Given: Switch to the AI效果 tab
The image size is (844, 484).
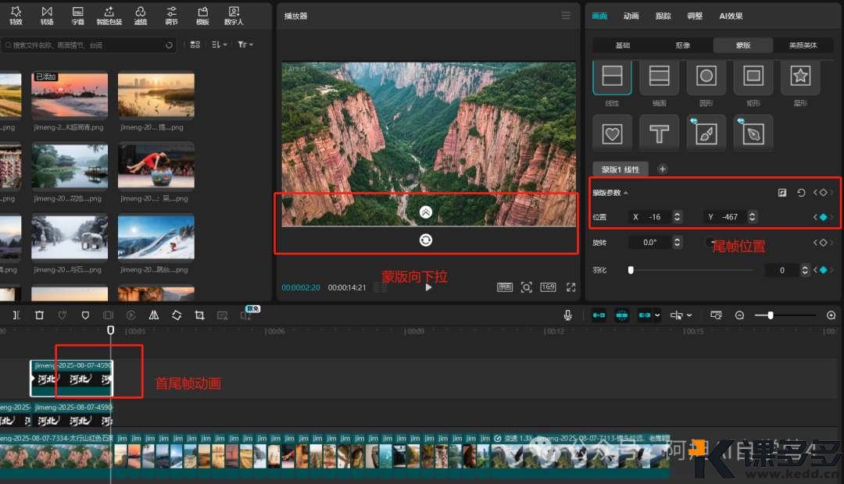Looking at the screenshot, I should point(731,16).
